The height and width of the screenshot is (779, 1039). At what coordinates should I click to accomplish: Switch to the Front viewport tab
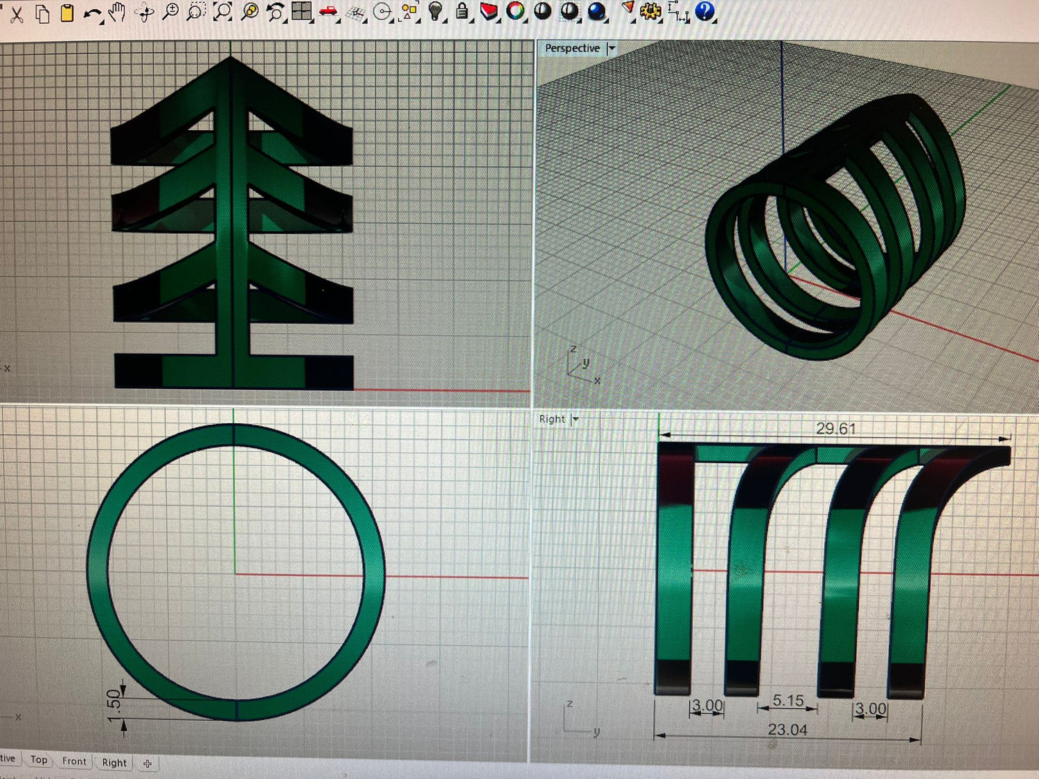(x=74, y=761)
